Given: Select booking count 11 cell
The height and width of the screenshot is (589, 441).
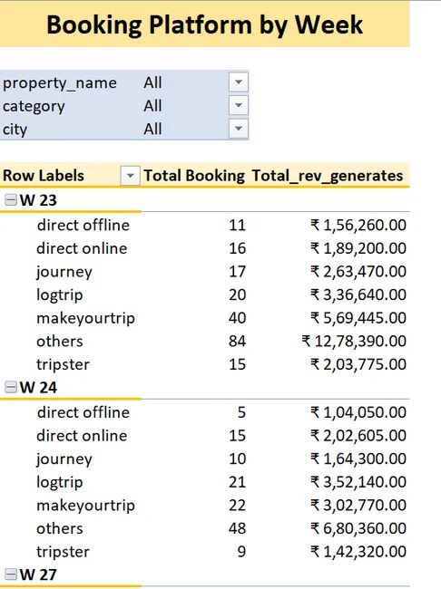Looking at the screenshot, I should 237,226.
